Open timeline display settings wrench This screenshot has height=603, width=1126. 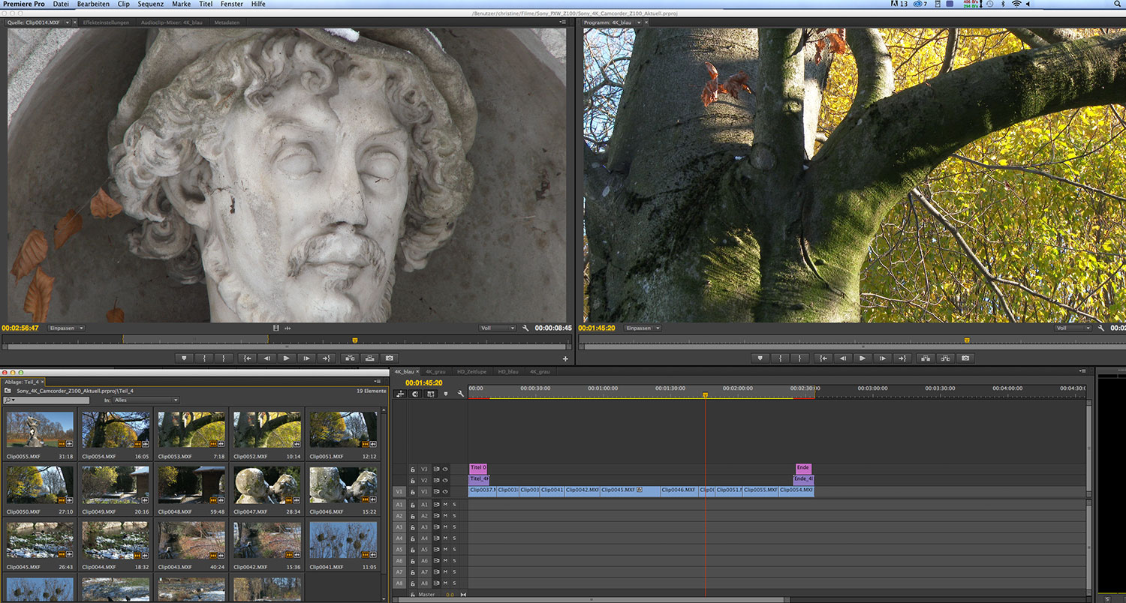click(x=460, y=394)
